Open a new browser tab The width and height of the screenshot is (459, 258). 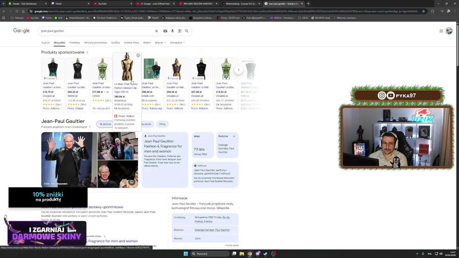coord(308,4)
